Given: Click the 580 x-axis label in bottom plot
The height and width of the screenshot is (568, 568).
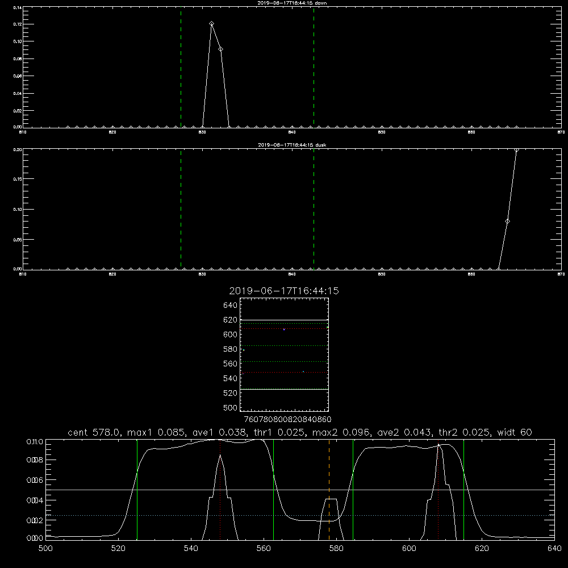Looking at the screenshot, I should click(x=336, y=549).
